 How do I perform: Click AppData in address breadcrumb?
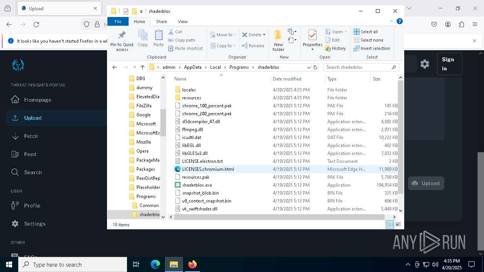point(192,67)
